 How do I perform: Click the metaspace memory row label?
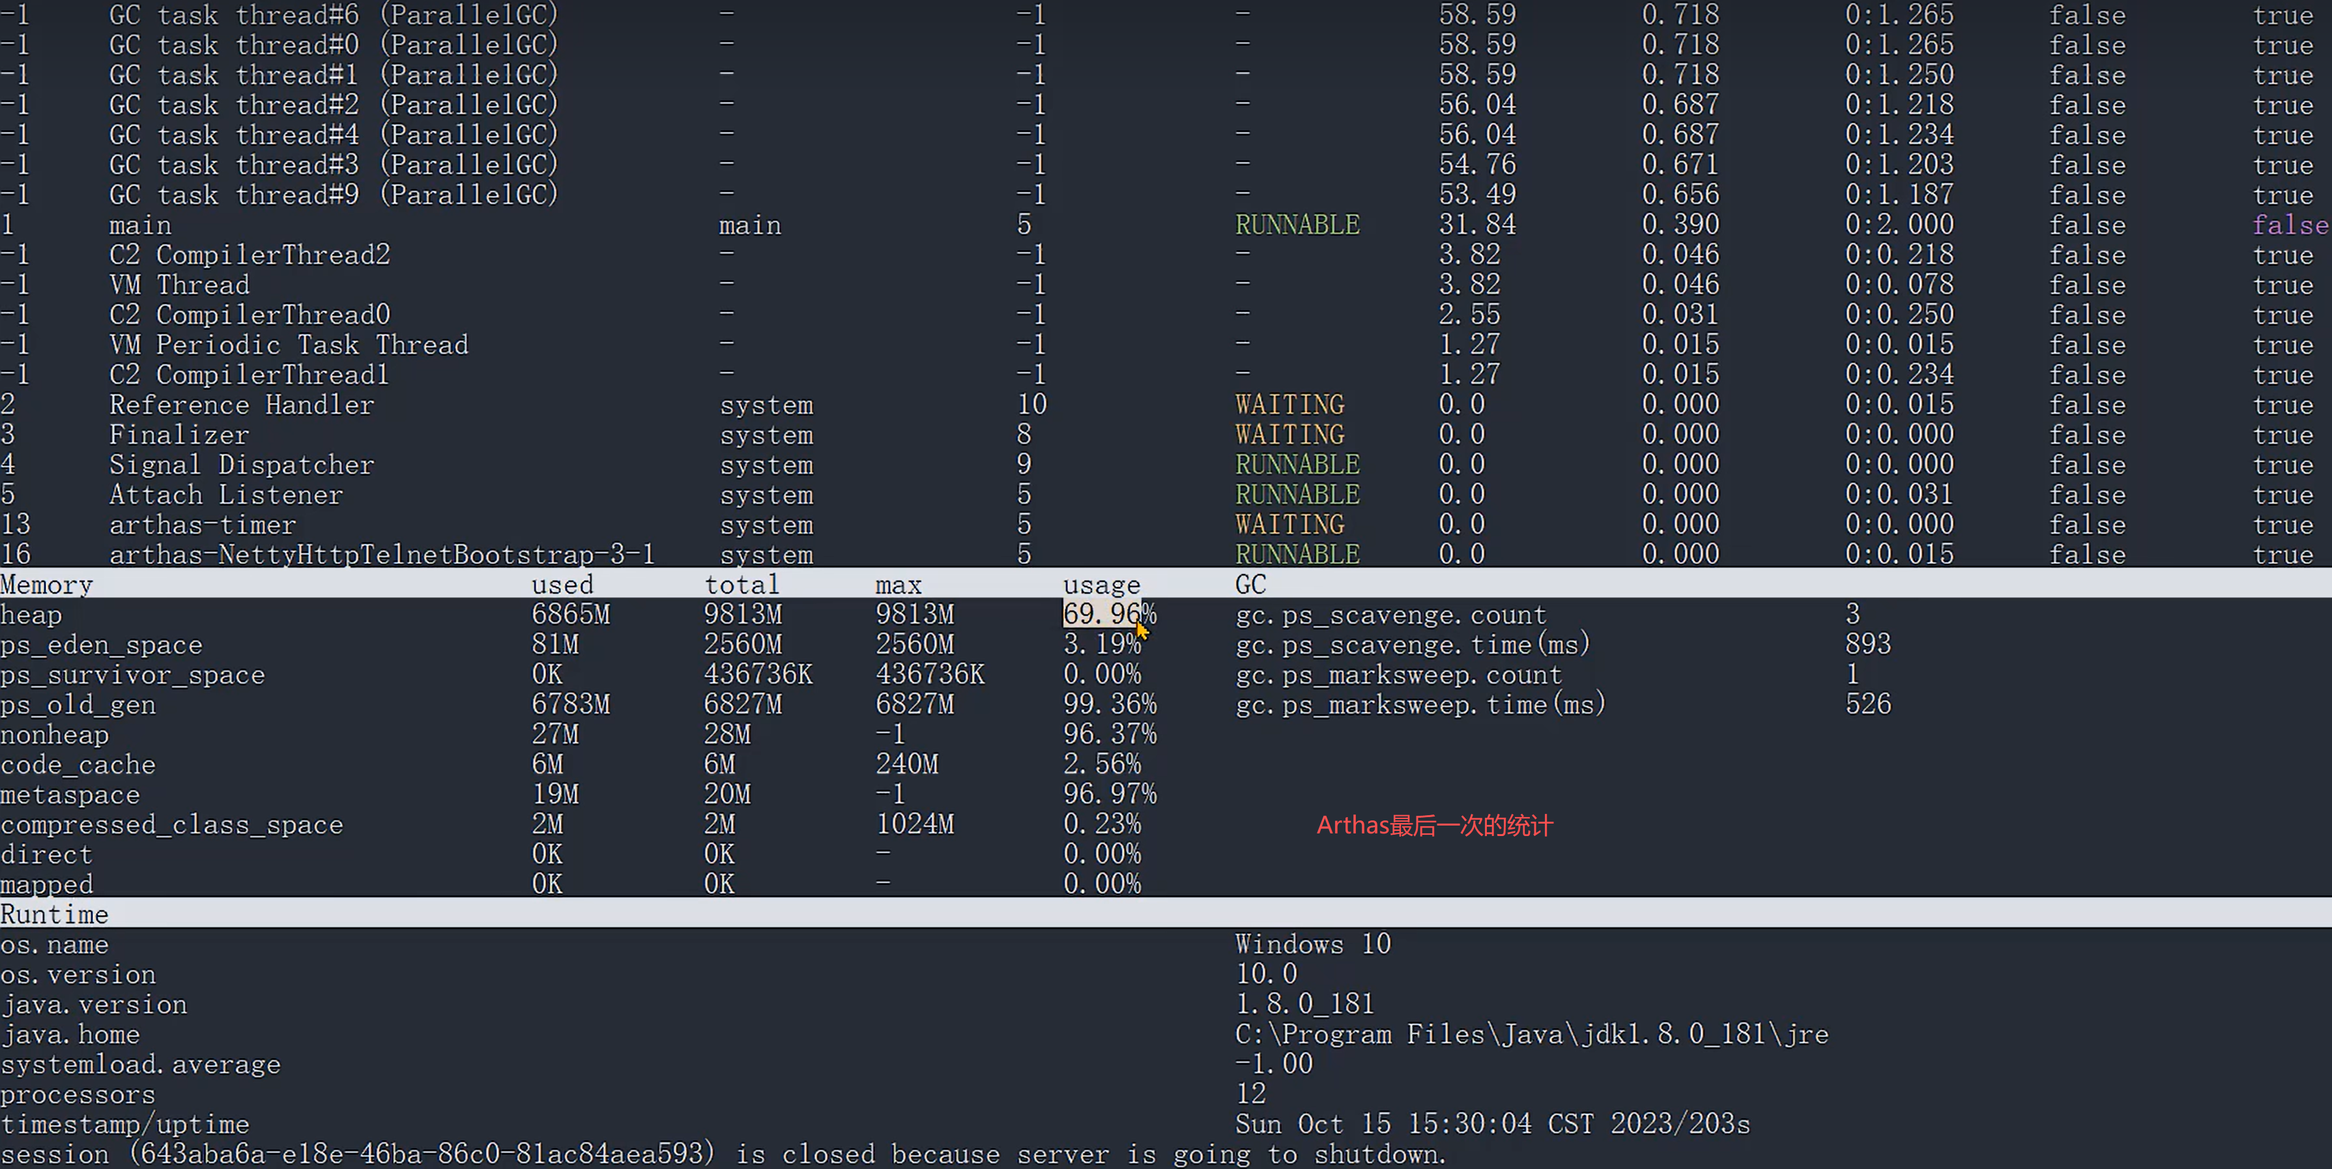point(70,795)
